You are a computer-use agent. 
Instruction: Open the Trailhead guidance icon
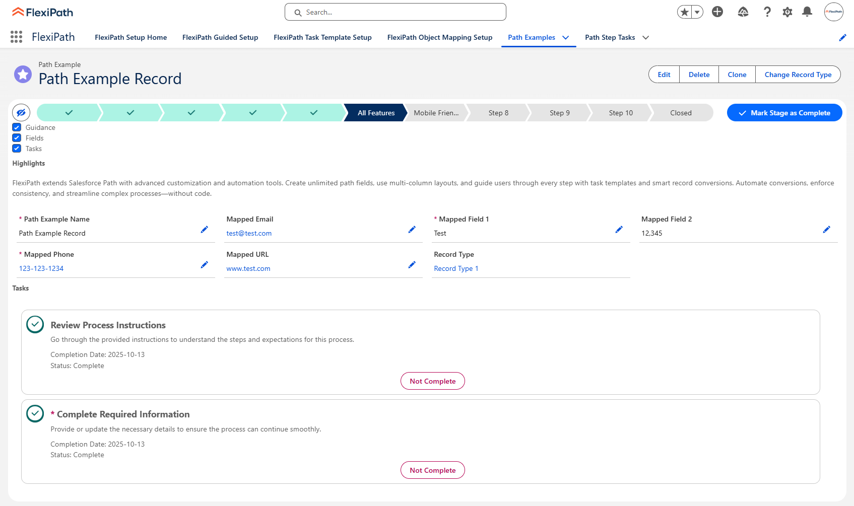pyautogui.click(x=743, y=12)
